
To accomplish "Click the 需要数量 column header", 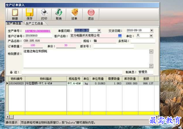I will 114,79.
